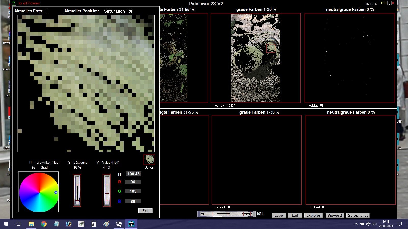
Task: Click the S - Sättigung vertical slider
Action: click(77, 190)
